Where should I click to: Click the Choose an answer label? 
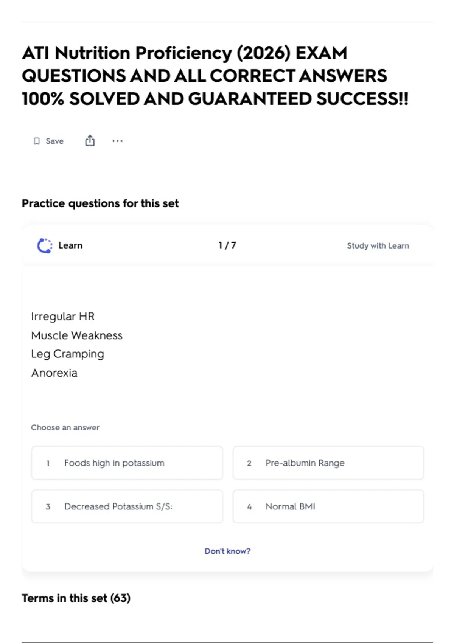[x=65, y=427]
